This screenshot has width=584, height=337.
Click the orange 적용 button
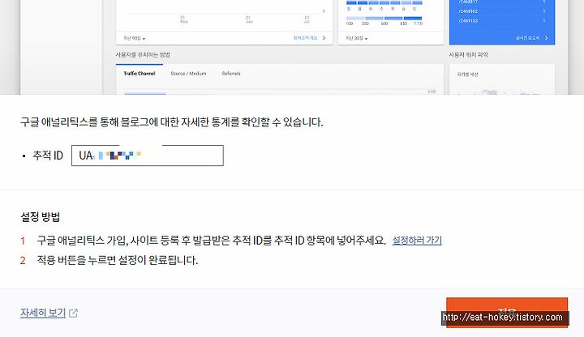[507, 313]
